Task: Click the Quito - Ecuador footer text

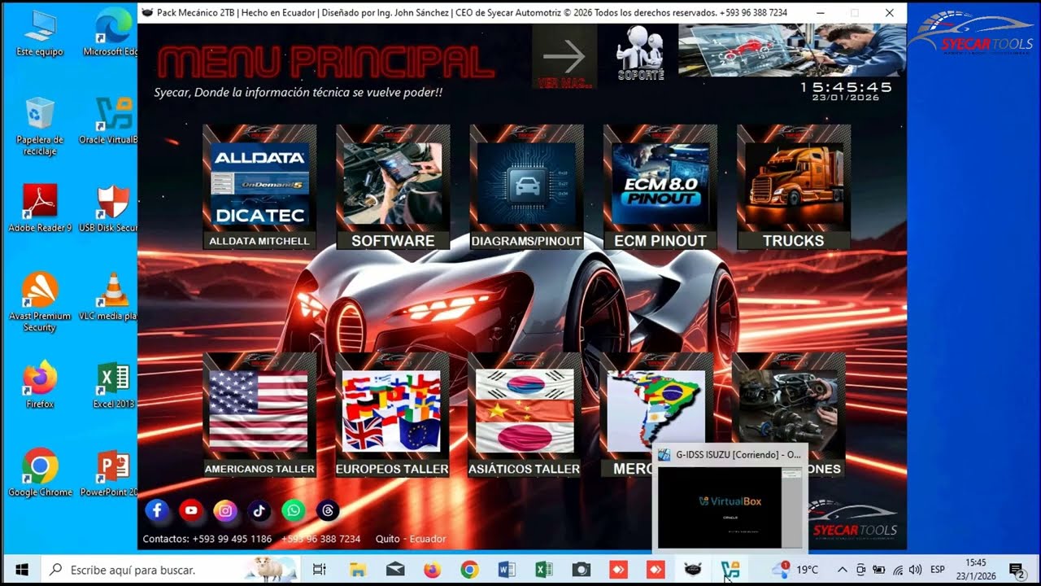Action: [411, 539]
